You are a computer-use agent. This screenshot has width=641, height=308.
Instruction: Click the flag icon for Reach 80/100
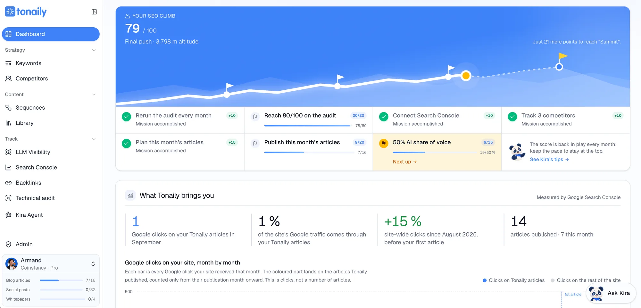255,117
